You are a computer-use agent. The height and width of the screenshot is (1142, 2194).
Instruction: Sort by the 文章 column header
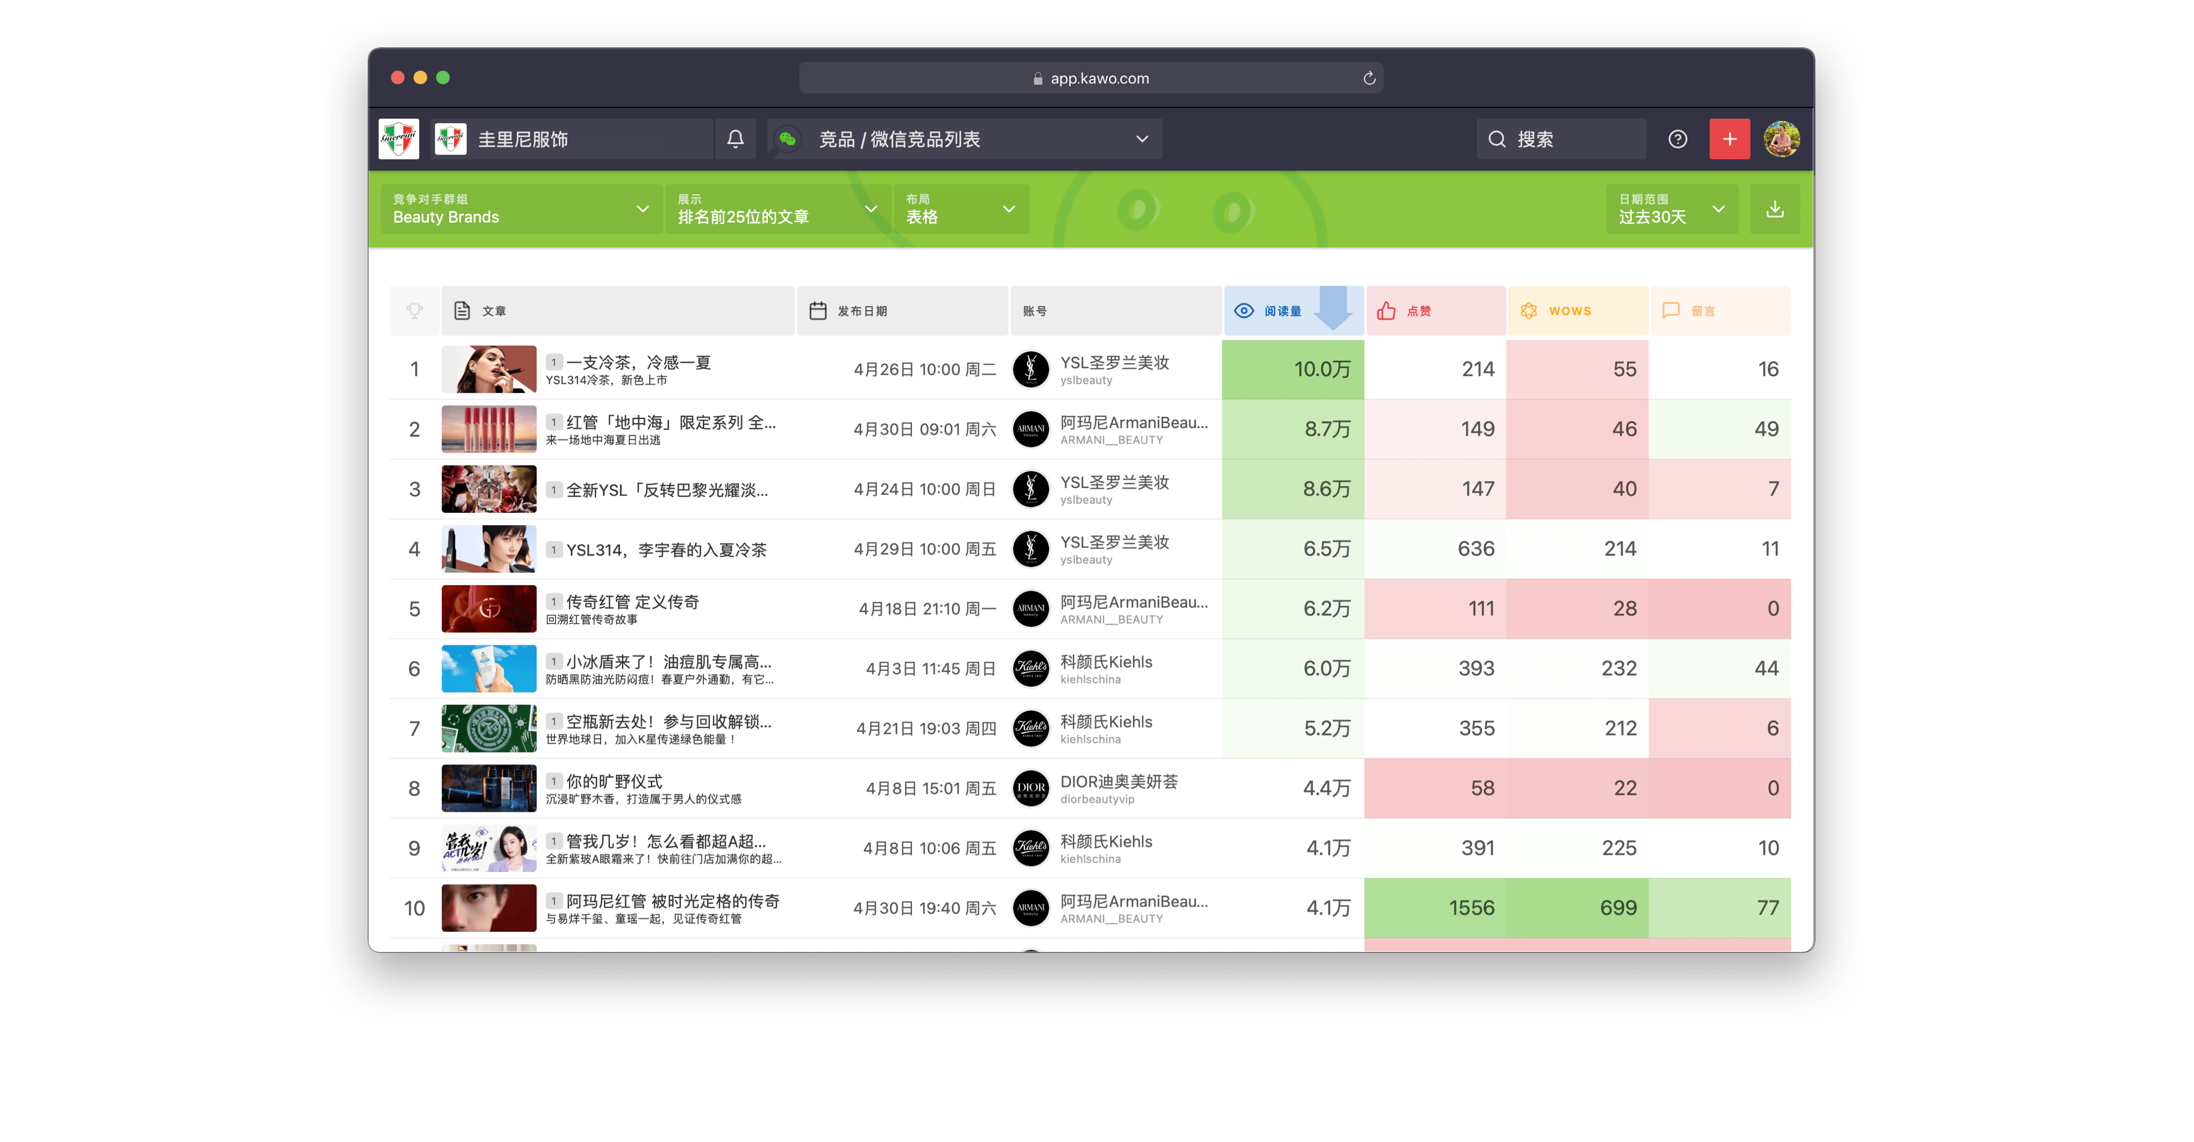click(618, 311)
